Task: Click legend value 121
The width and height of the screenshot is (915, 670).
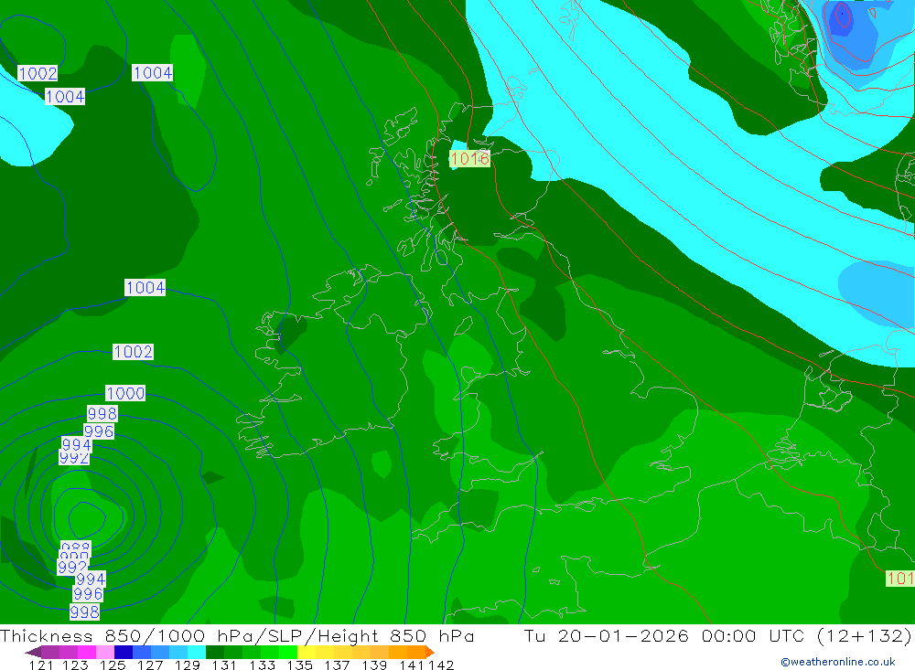Action: click(x=41, y=665)
